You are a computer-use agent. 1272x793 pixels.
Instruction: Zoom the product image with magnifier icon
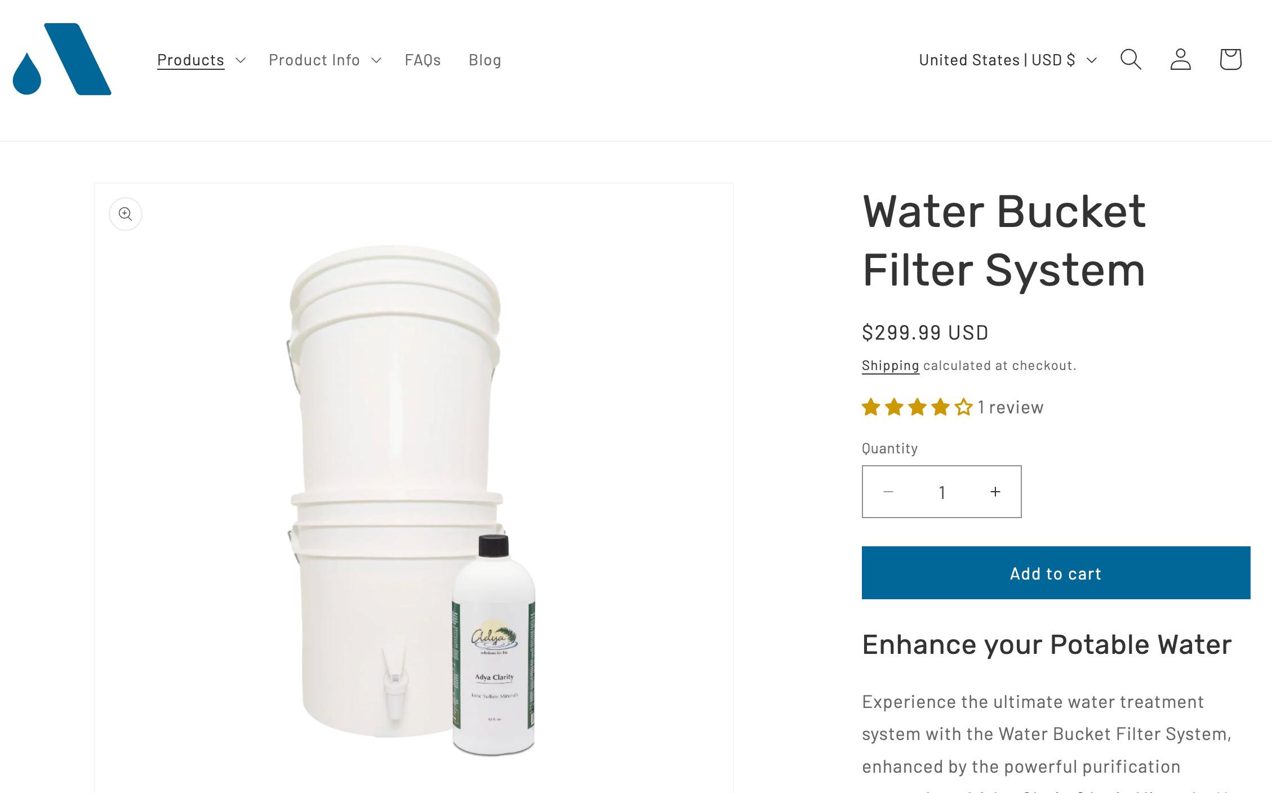(x=126, y=214)
